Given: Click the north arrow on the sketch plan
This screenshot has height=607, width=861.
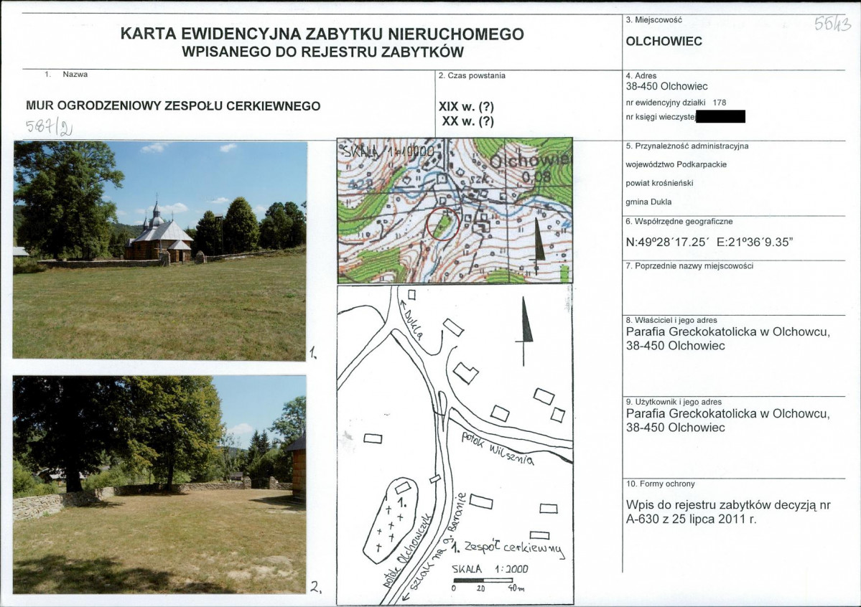Looking at the screenshot, I should click(x=525, y=331).
